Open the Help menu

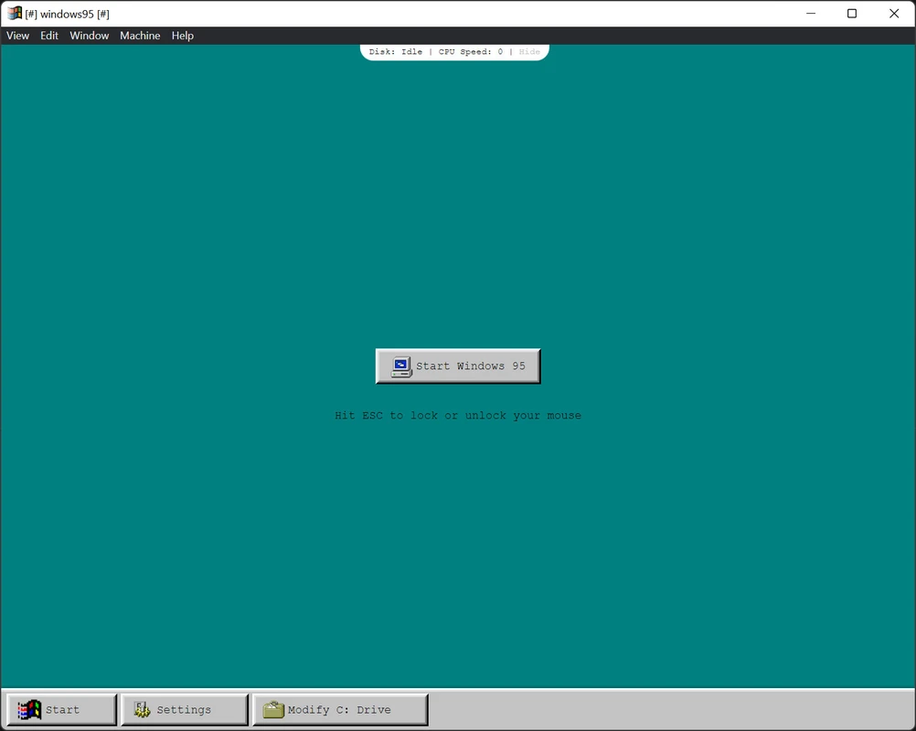click(x=183, y=36)
